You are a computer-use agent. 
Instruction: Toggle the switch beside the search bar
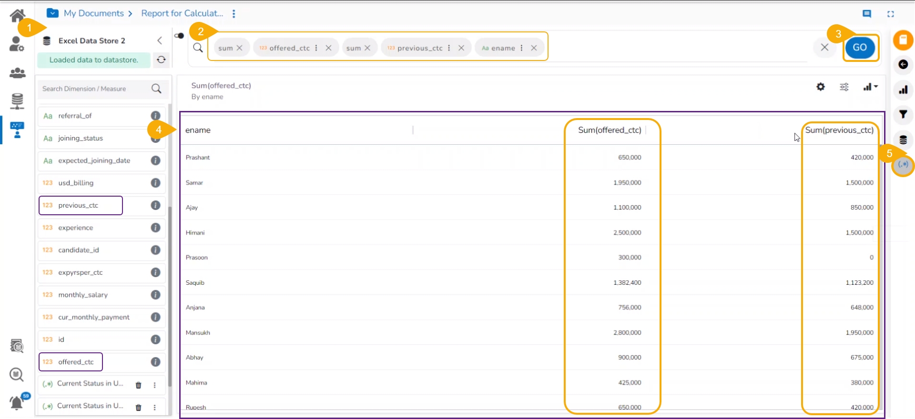179,36
